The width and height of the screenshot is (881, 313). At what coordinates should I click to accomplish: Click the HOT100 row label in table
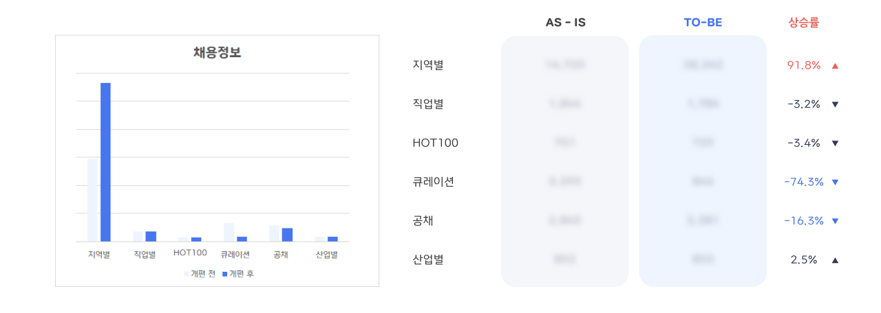coord(436,143)
